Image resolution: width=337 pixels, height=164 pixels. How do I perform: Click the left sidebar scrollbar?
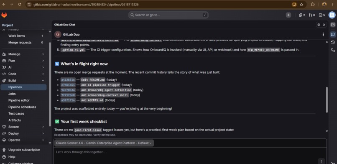tap(50, 84)
